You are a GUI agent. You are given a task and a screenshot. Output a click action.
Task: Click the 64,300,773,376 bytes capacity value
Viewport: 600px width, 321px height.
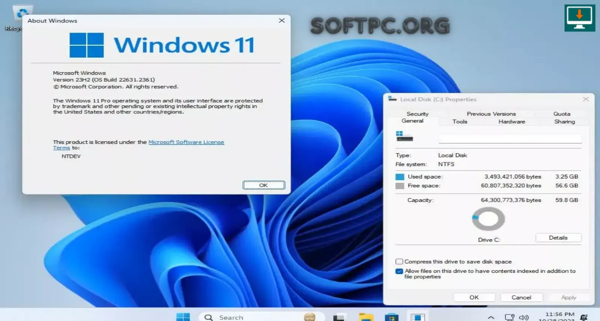[x=511, y=200]
